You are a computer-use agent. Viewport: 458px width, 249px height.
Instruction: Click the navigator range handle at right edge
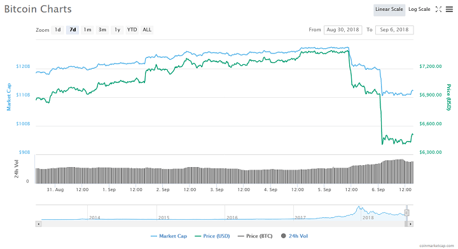pyautogui.click(x=406, y=213)
